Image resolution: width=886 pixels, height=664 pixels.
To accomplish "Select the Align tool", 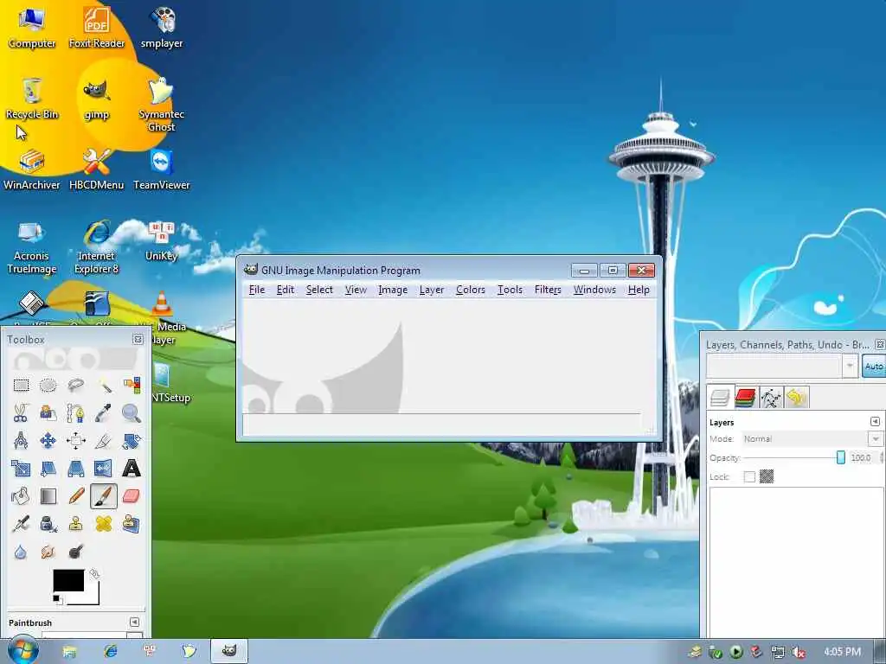I will (76, 441).
